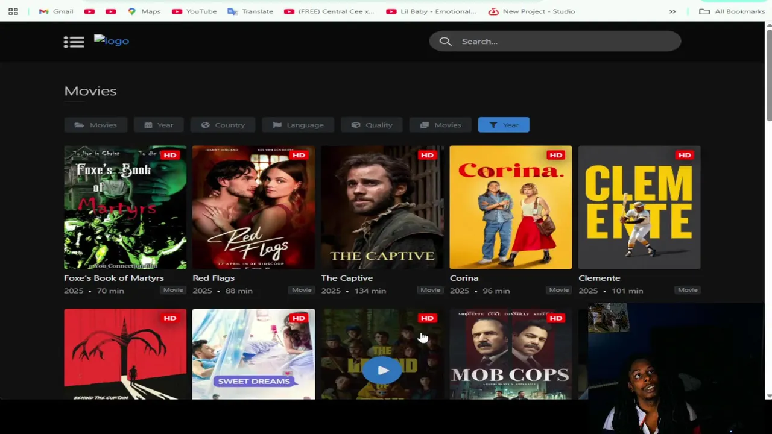The image size is (772, 434).
Task: Open the grey Year filter dropdown
Action: coord(159,125)
